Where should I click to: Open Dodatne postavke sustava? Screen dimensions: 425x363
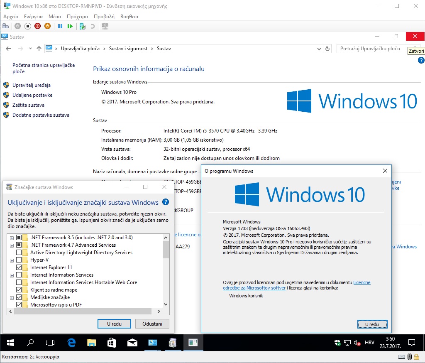41,115
